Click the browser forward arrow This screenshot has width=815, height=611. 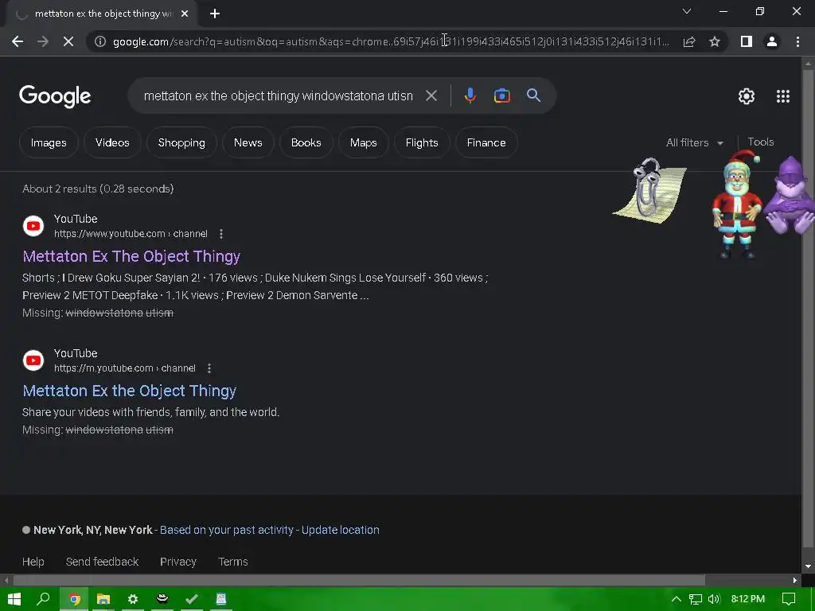click(43, 41)
